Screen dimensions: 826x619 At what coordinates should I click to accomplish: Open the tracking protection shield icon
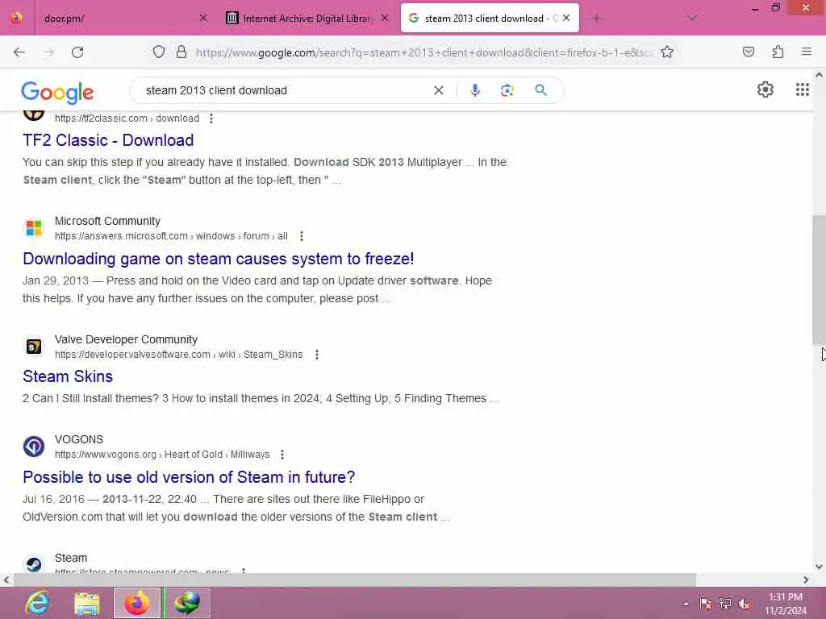[159, 52]
